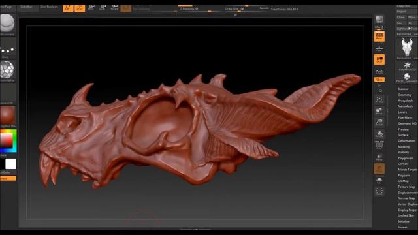Expand the Subtool sub-palette

403,89
